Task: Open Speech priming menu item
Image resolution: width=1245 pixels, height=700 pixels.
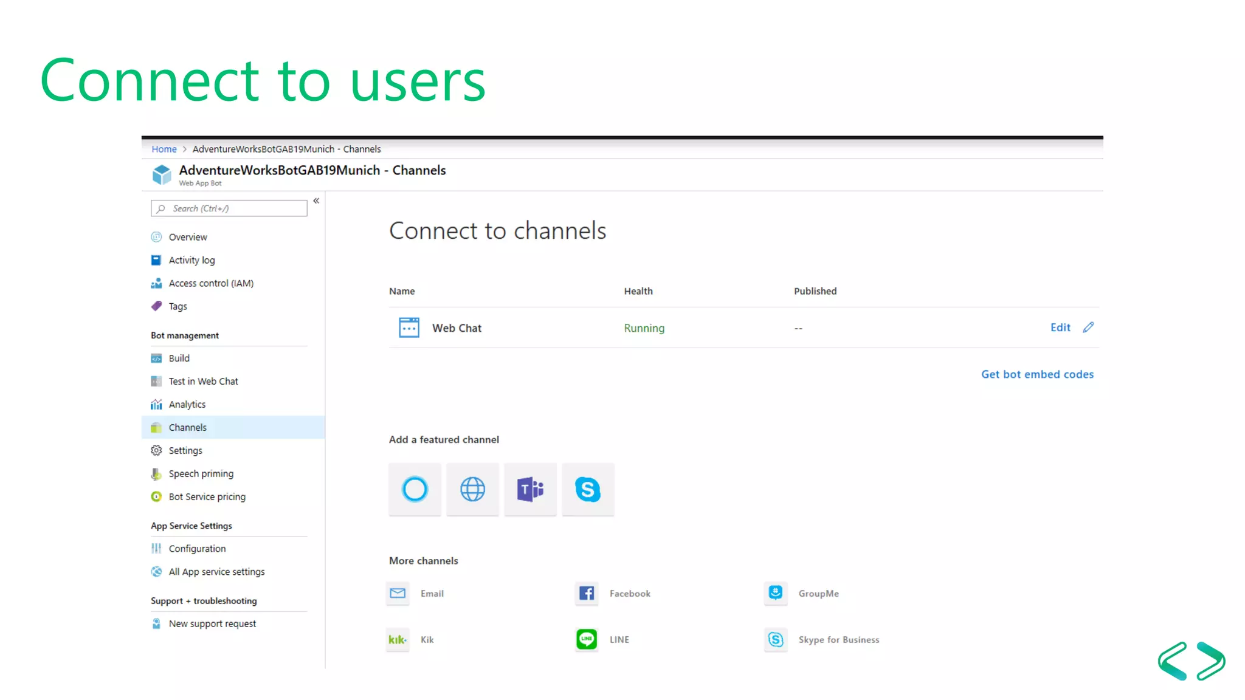Action: click(x=201, y=474)
